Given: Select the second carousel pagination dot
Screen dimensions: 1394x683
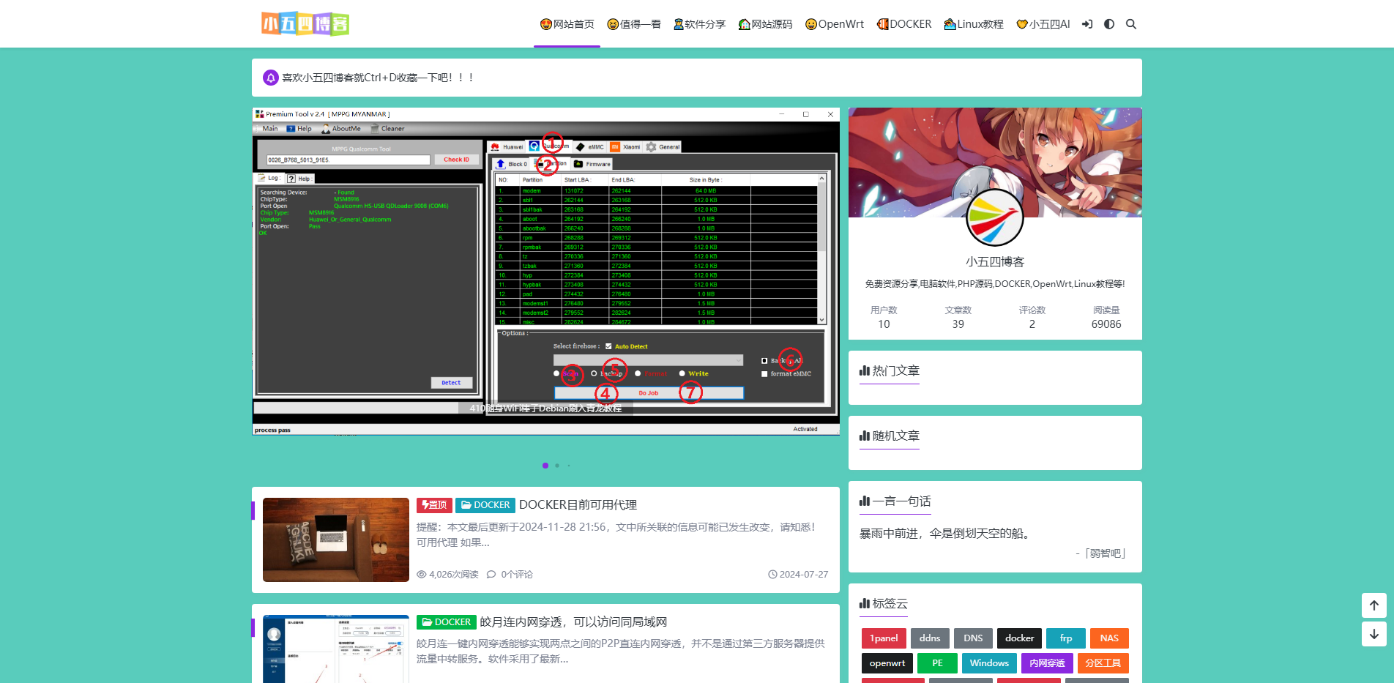Looking at the screenshot, I should pyautogui.click(x=557, y=466).
